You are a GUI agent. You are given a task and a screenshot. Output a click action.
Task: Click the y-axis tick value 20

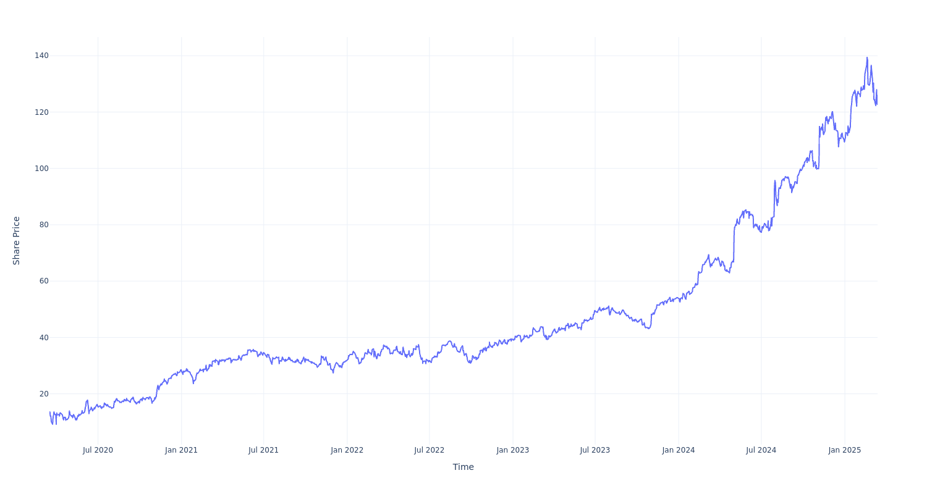click(44, 394)
